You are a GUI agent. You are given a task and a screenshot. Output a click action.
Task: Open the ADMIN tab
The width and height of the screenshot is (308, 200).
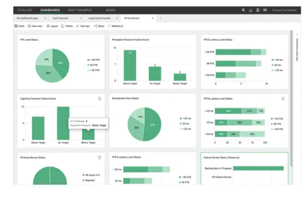point(111,10)
